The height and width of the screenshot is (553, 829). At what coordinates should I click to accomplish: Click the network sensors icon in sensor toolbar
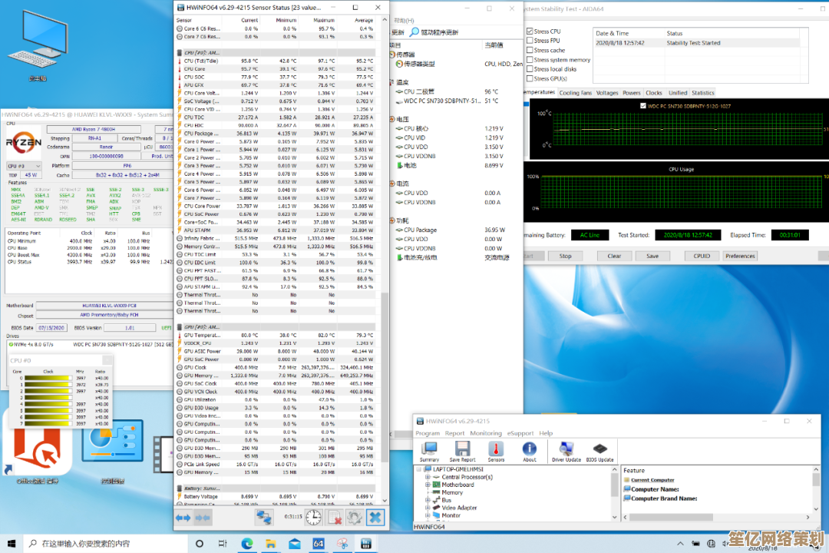pos(264,518)
